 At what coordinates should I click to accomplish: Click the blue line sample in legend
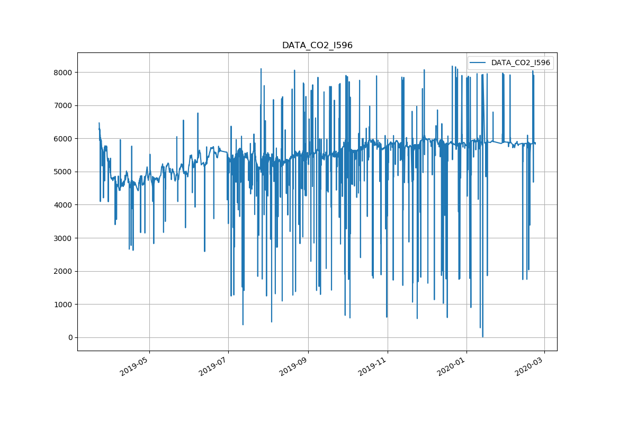click(479, 63)
